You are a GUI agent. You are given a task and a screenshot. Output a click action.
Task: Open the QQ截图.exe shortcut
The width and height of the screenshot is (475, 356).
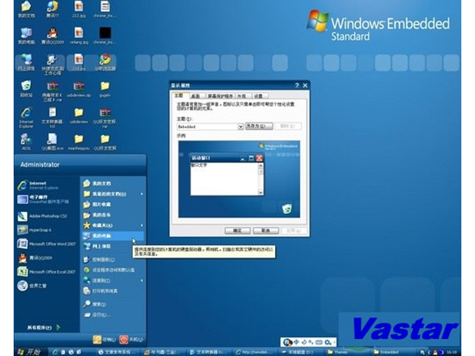52,142
